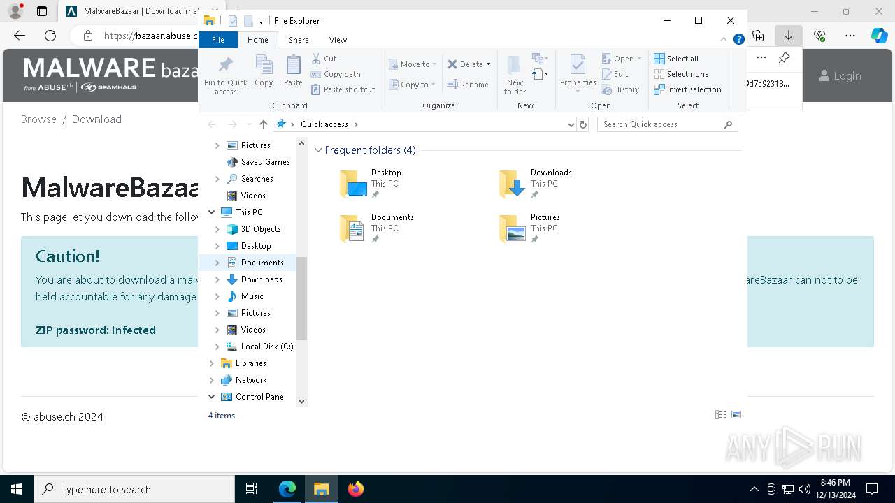Image resolution: width=895 pixels, height=503 pixels.
Task: Select the Home ribbon tab
Action: (258, 40)
